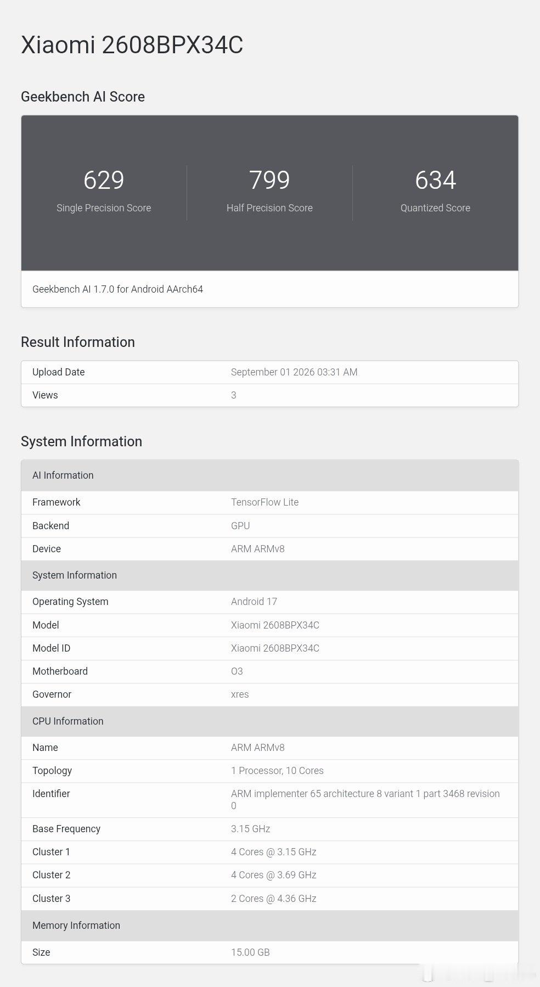Viewport: 540px width, 987px height.
Task: Click the "Governor" row label
Action: pos(52,694)
